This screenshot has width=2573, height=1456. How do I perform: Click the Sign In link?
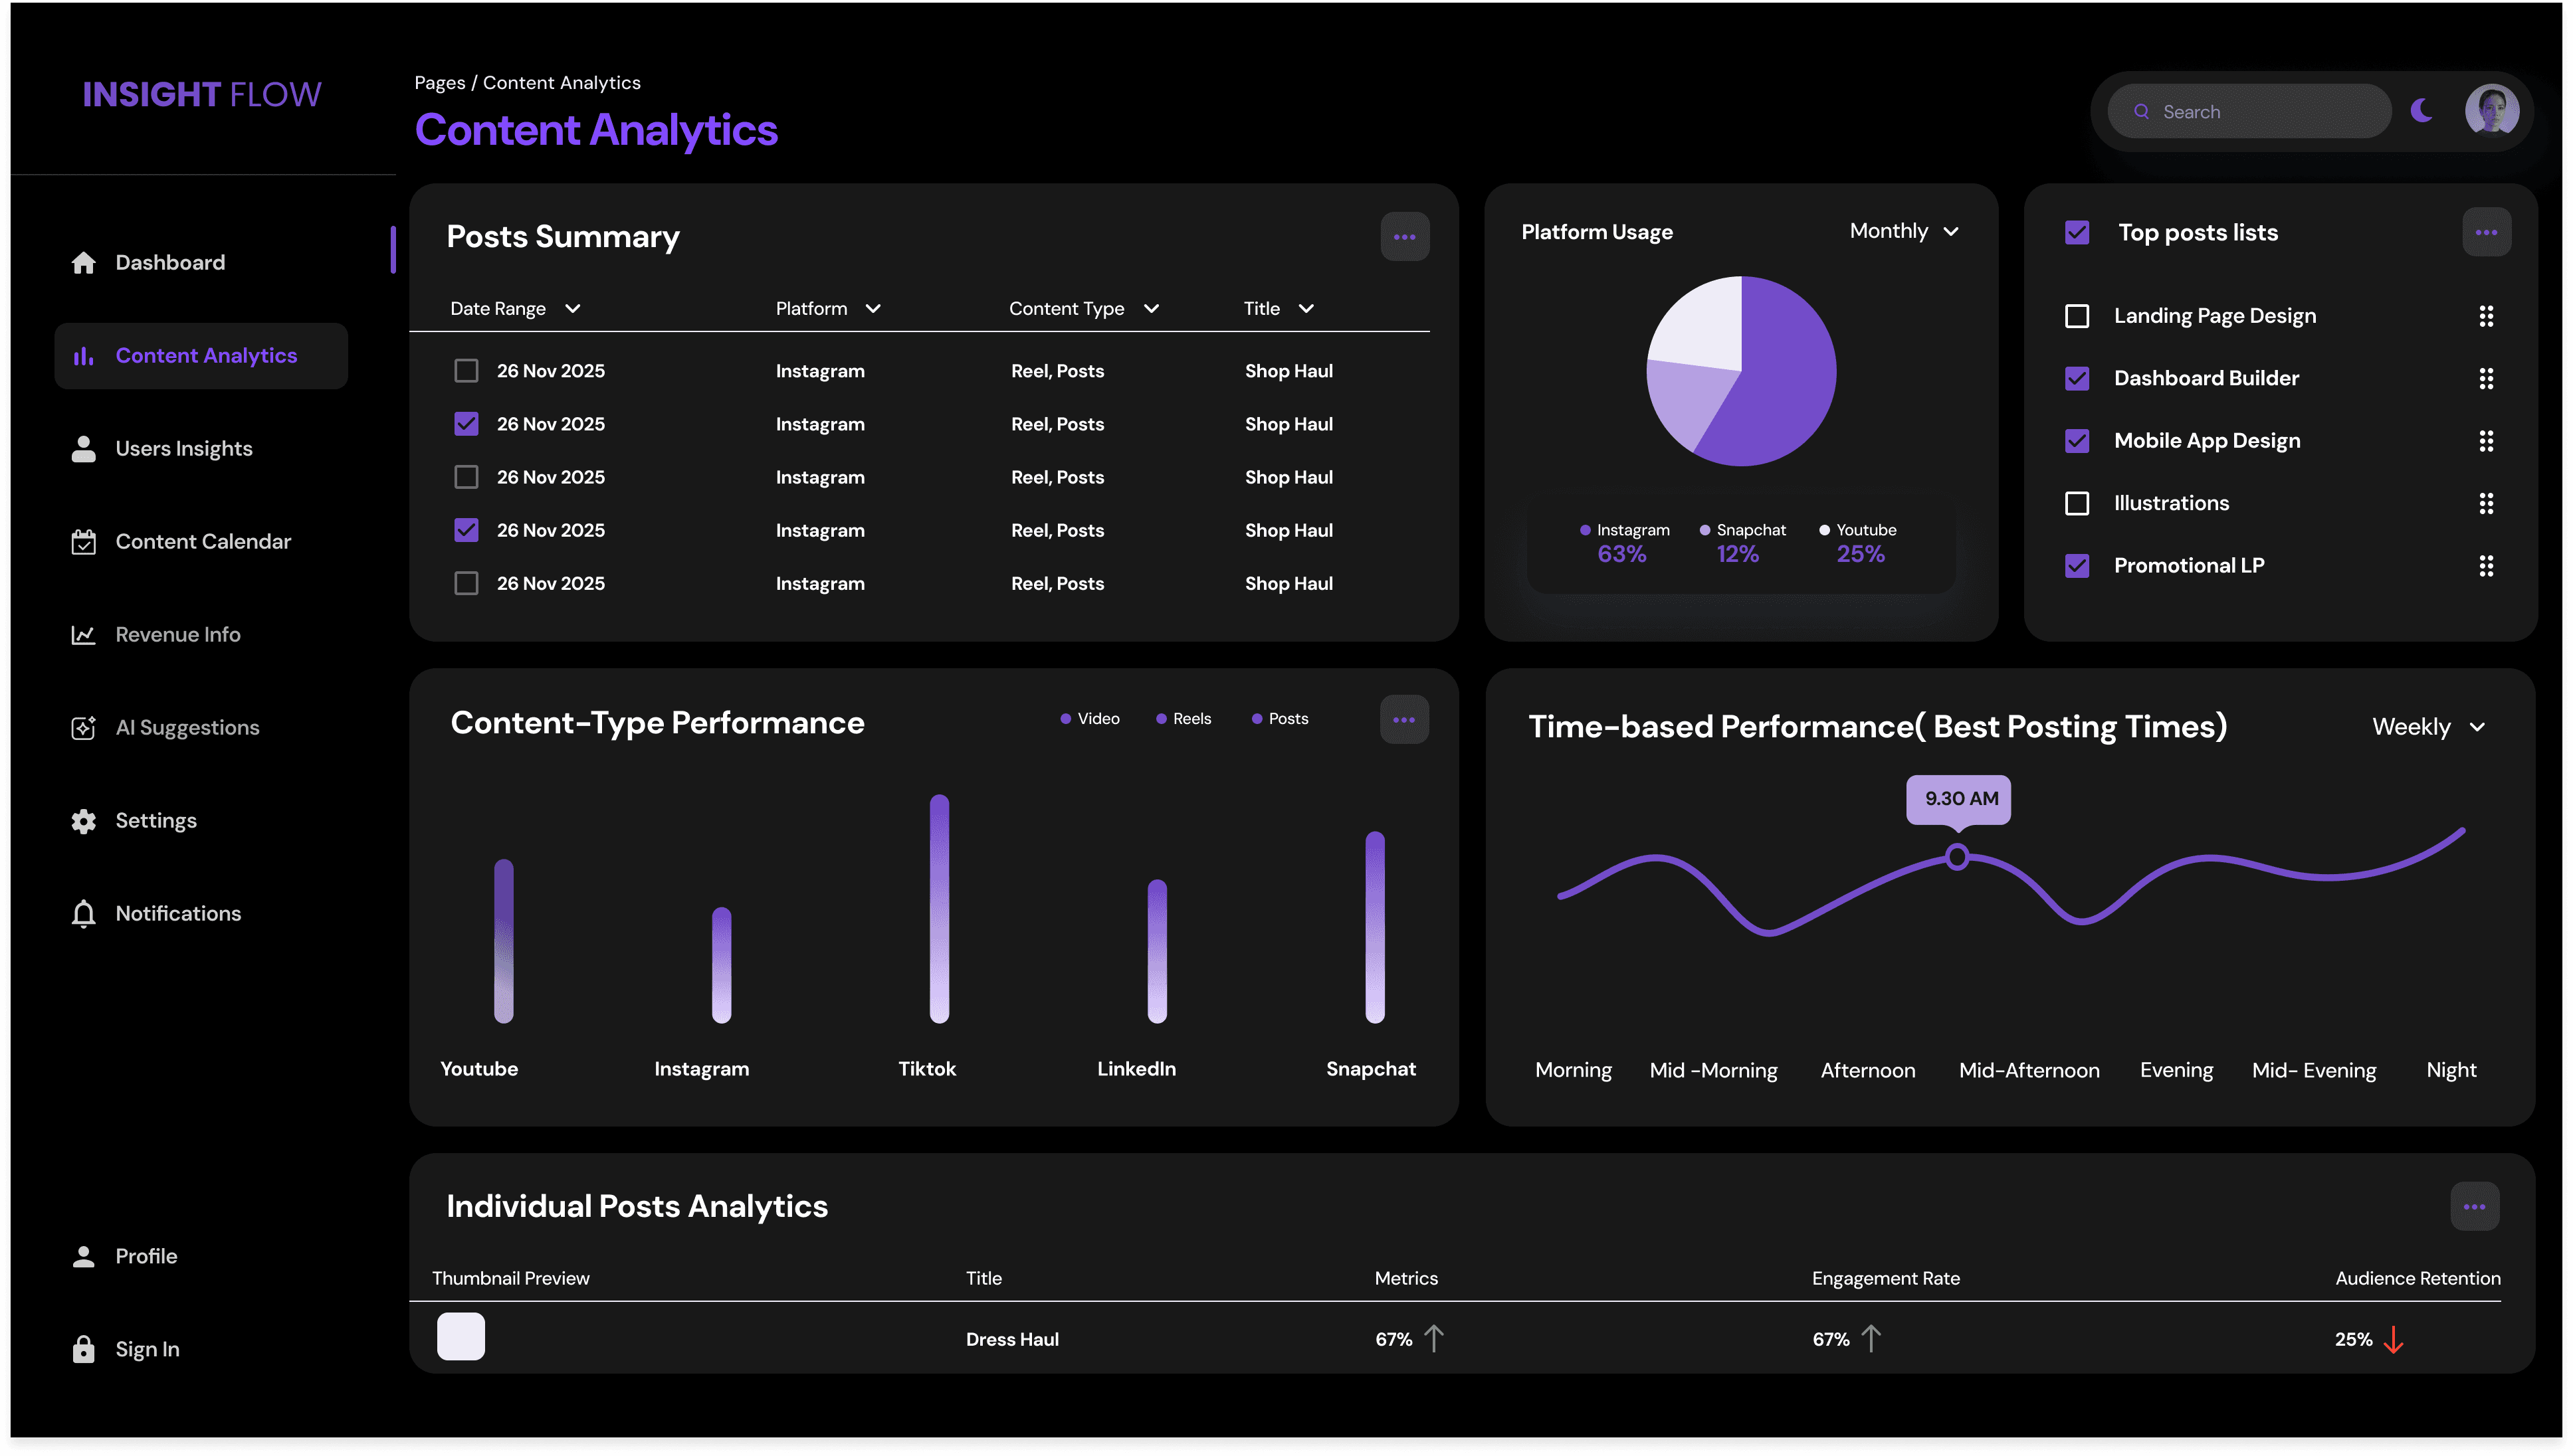147,1349
